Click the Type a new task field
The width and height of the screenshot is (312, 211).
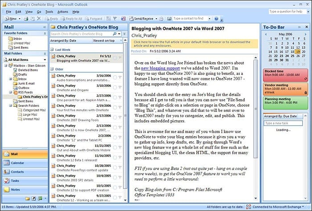[x=283, y=123]
